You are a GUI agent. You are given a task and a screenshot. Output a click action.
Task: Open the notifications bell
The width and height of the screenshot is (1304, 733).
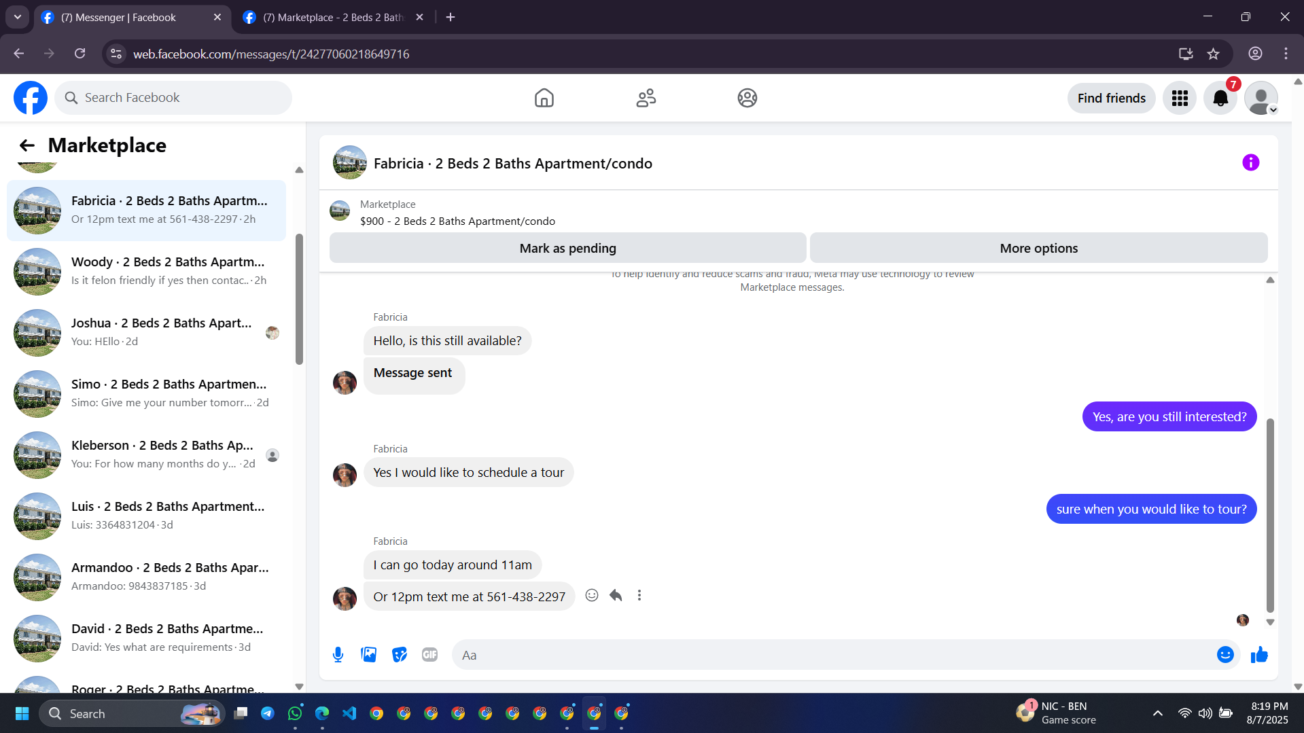coord(1220,99)
